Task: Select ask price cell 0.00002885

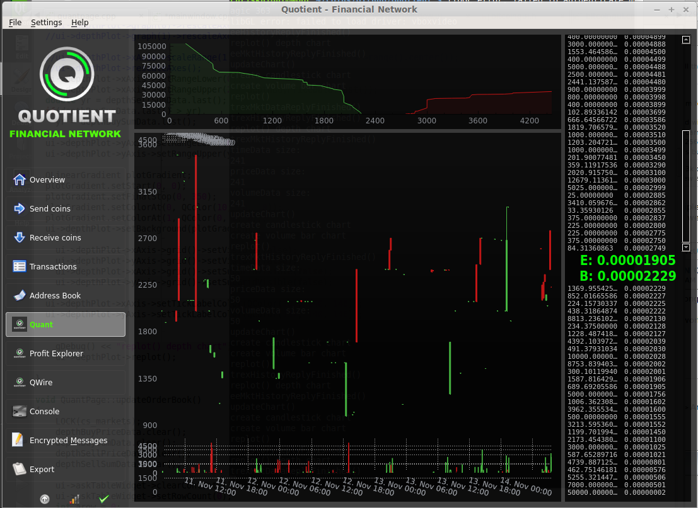Action: pyautogui.click(x=644, y=195)
